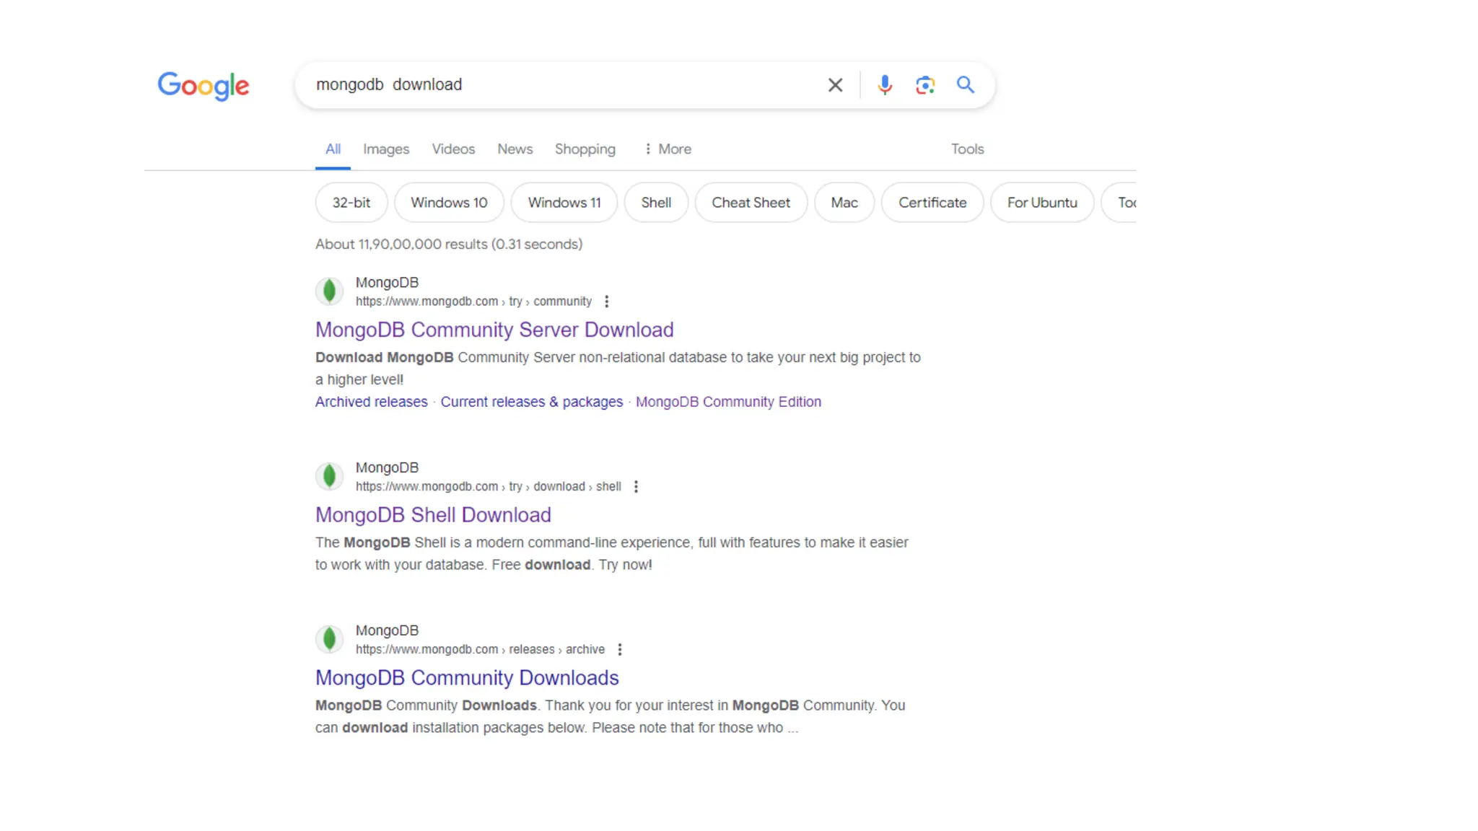Select the For Ubuntu filter chip

[x=1041, y=203]
